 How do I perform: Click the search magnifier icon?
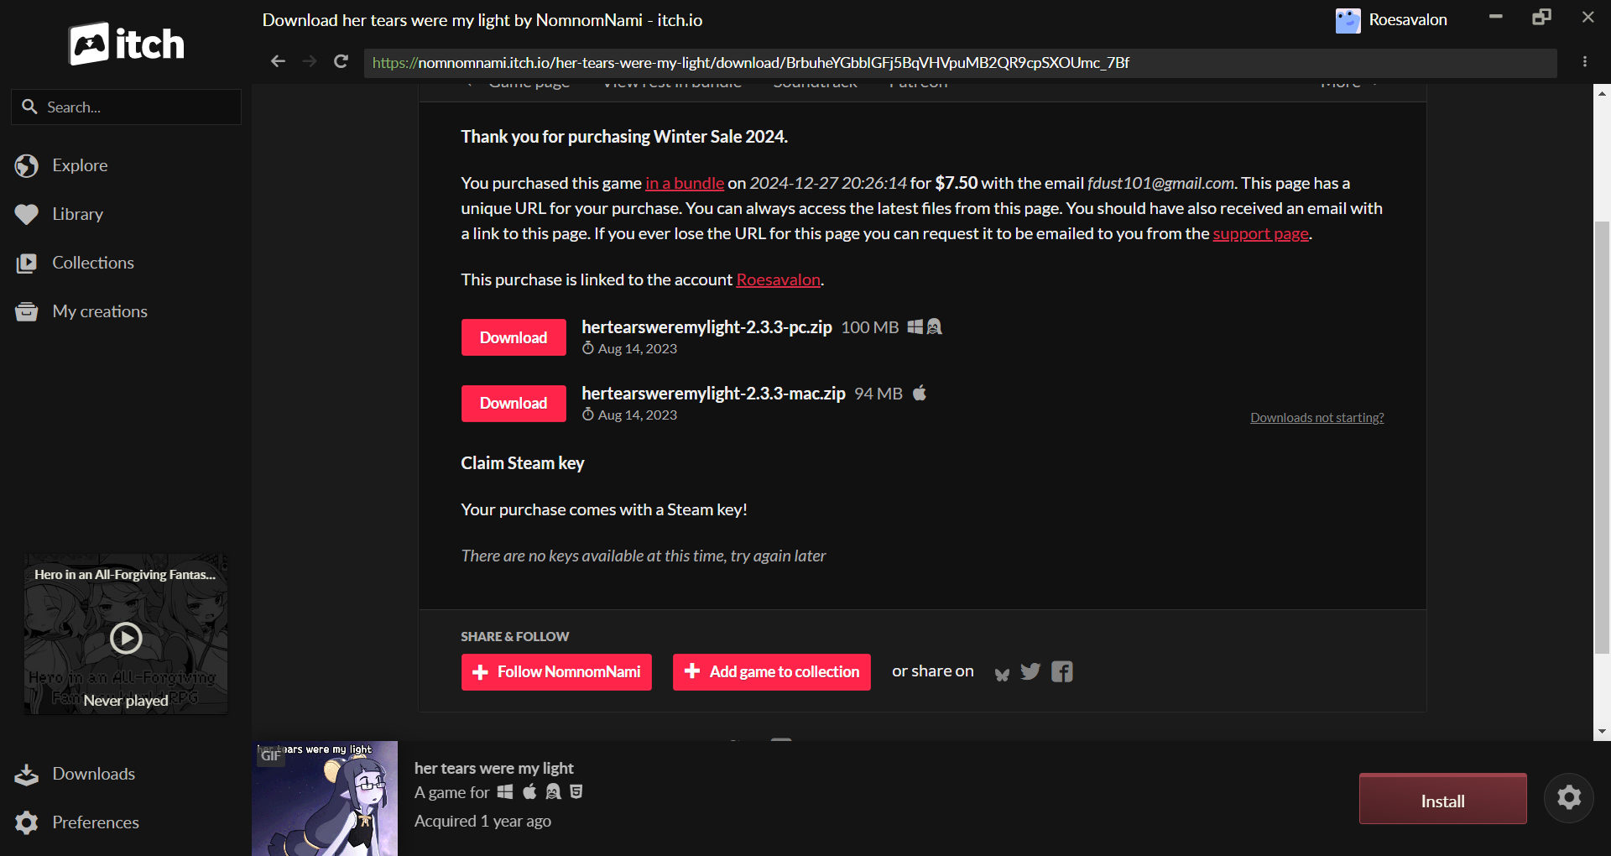pos(29,107)
